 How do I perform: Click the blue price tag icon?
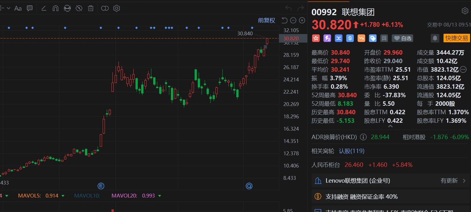click(x=372, y=38)
